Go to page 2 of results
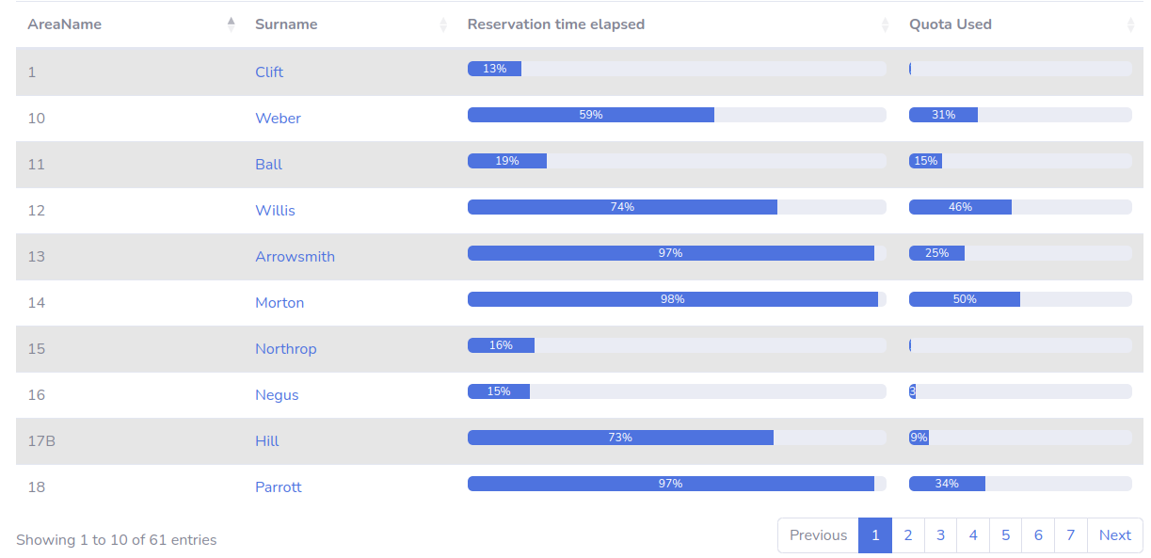Screen dimensions: 1151x558 [x=908, y=535]
